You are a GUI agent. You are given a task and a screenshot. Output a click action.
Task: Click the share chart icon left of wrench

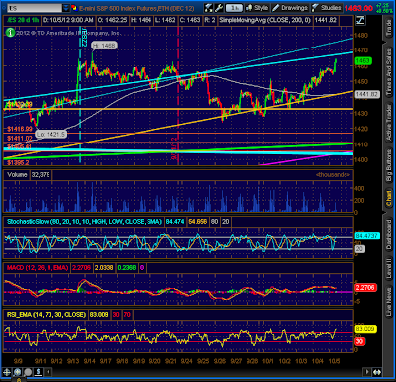point(208,8)
